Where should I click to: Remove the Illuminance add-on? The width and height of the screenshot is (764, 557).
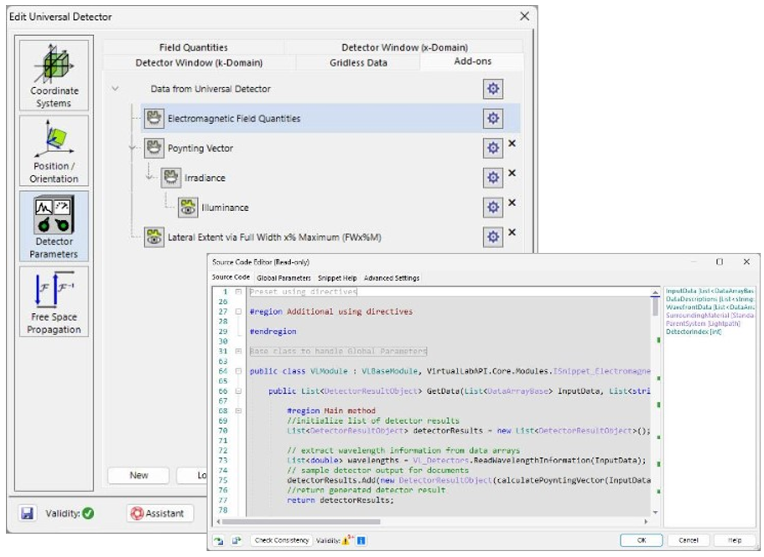[x=512, y=203]
